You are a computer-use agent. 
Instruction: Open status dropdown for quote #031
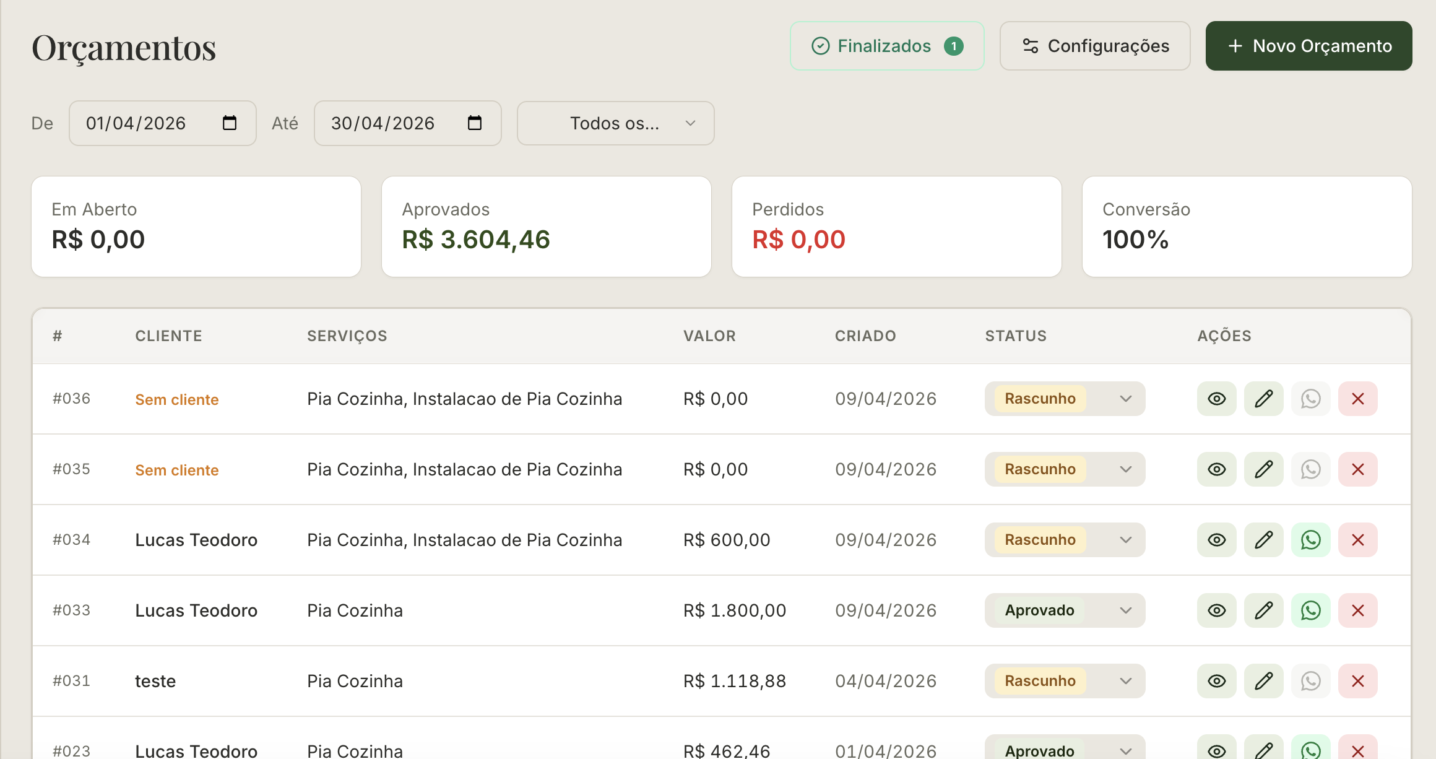point(1065,681)
